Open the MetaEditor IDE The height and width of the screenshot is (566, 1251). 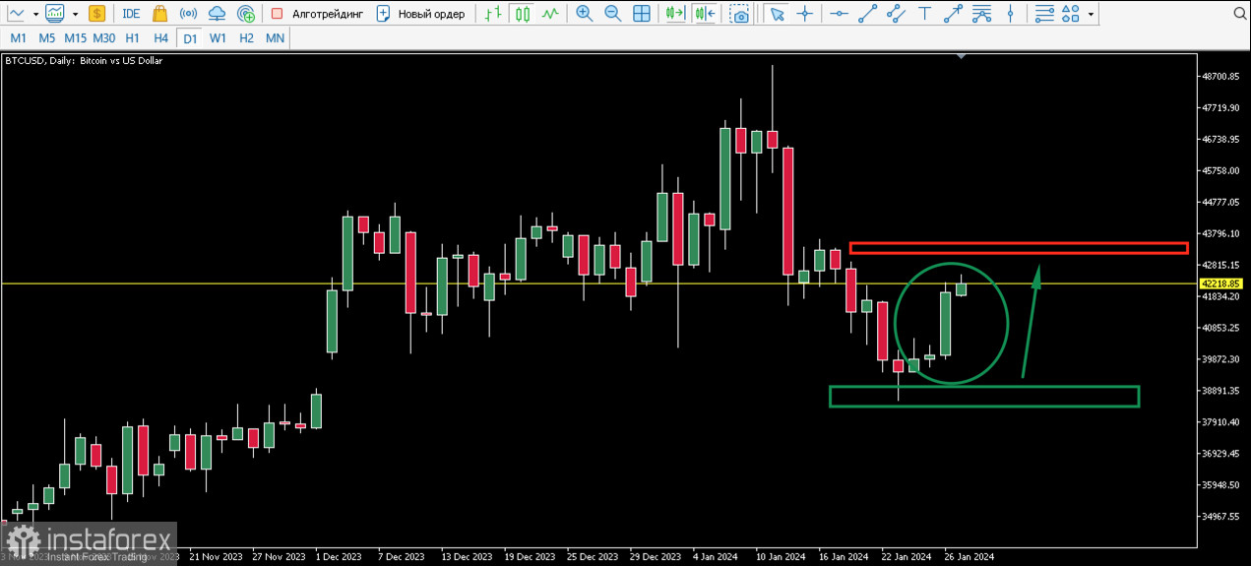pos(131,14)
